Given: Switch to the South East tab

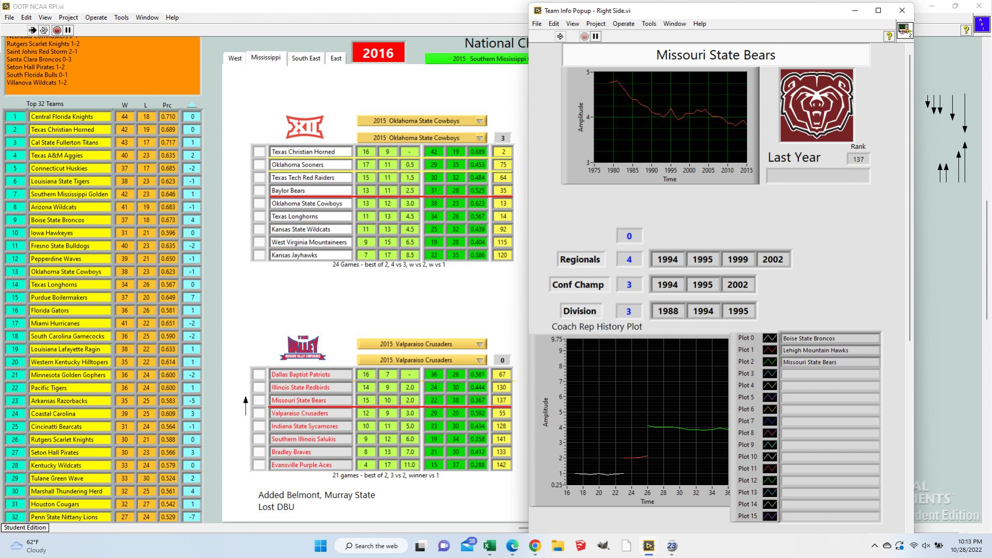Looking at the screenshot, I should [x=306, y=58].
